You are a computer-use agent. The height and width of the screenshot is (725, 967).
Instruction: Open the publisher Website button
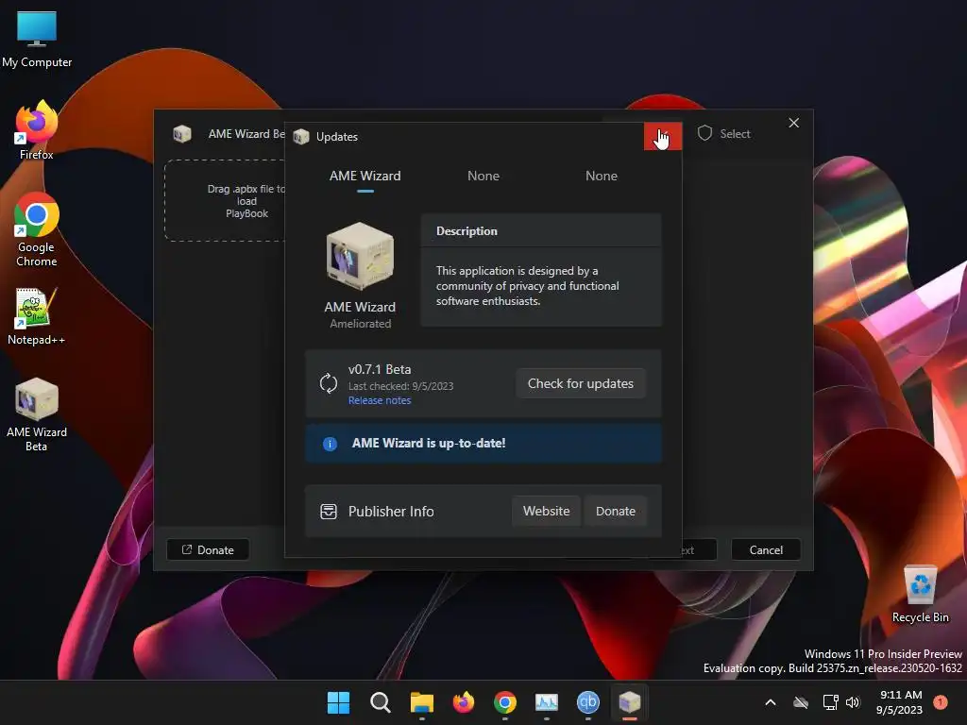[x=546, y=511]
